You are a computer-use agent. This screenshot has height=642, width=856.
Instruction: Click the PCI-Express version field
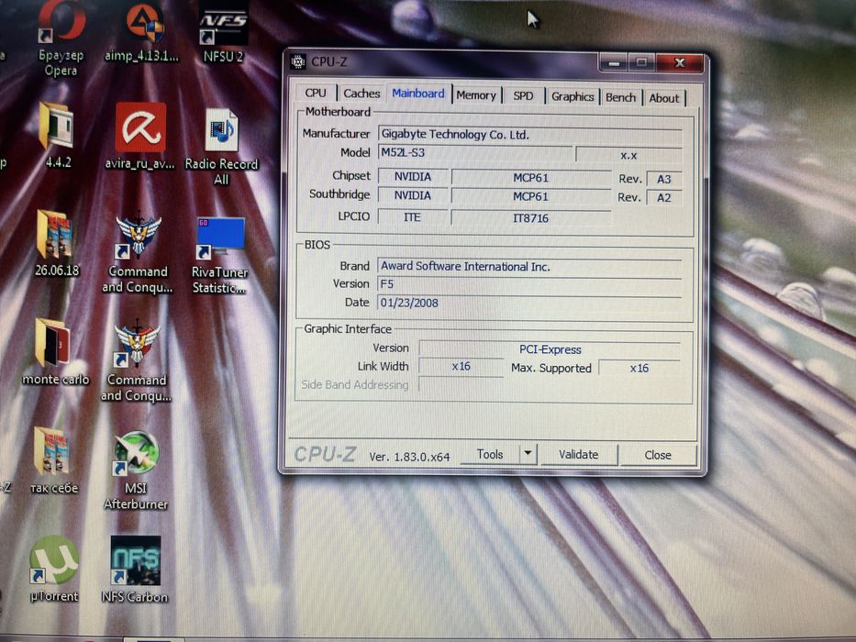point(550,349)
